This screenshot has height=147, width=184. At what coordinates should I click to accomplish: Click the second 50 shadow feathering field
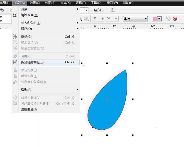click(112, 19)
